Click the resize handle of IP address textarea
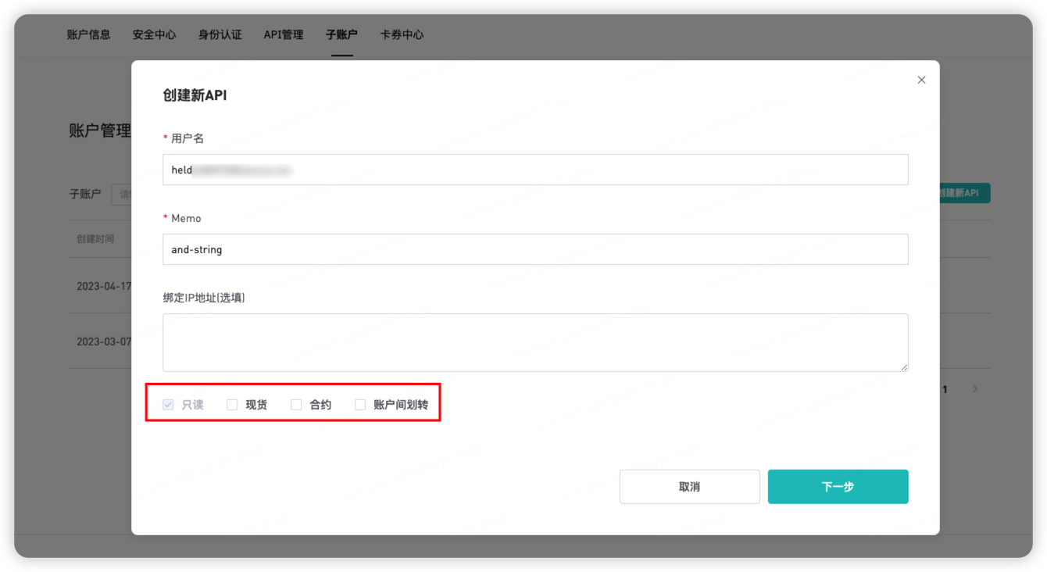1047x572 pixels. (x=904, y=367)
